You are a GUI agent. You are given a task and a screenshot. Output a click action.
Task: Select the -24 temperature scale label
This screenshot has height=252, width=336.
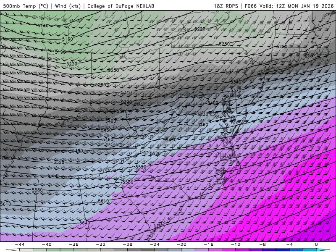[x=155, y=244]
